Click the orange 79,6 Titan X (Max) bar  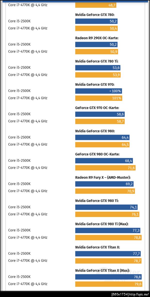(108, 284)
